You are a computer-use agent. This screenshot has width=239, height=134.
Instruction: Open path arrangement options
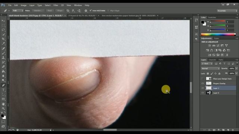pos(79,11)
